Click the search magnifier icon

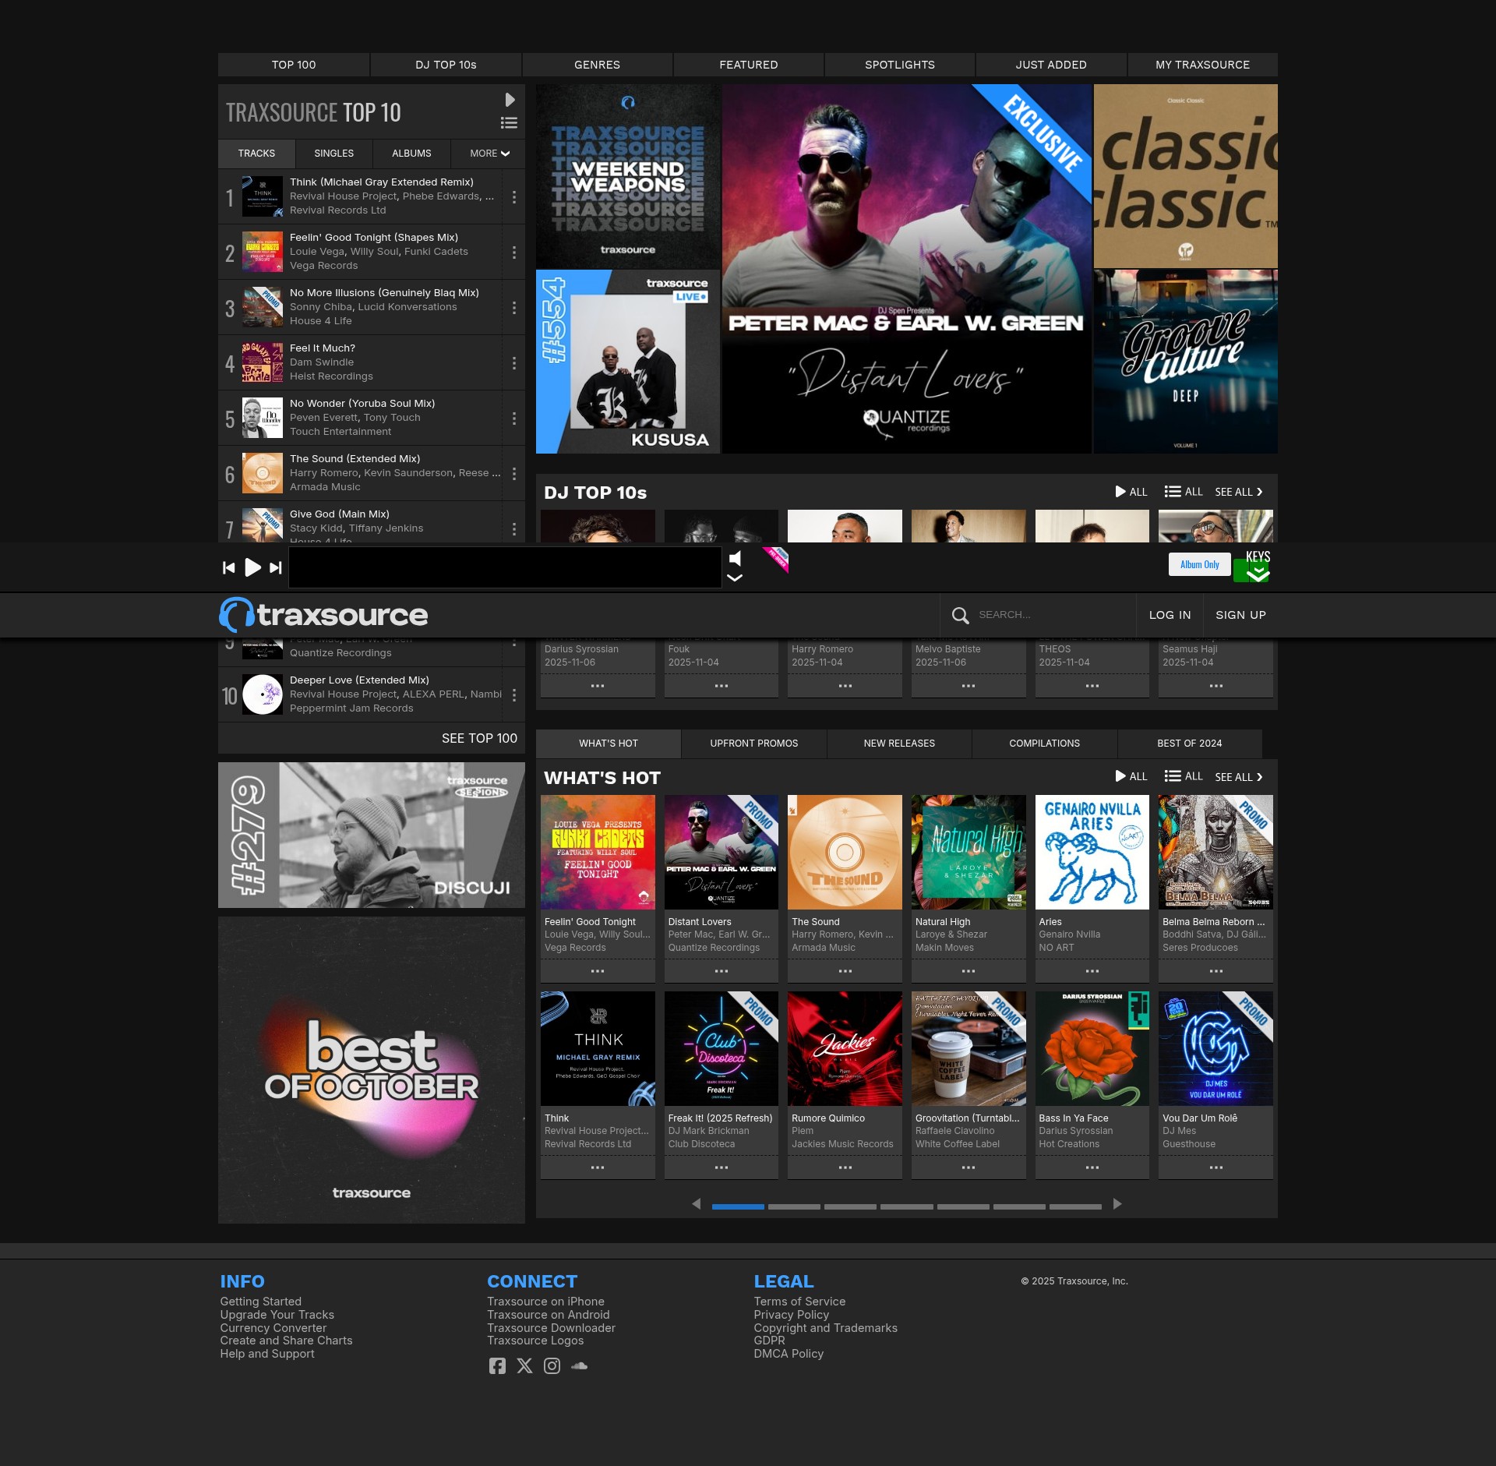pyautogui.click(x=961, y=616)
